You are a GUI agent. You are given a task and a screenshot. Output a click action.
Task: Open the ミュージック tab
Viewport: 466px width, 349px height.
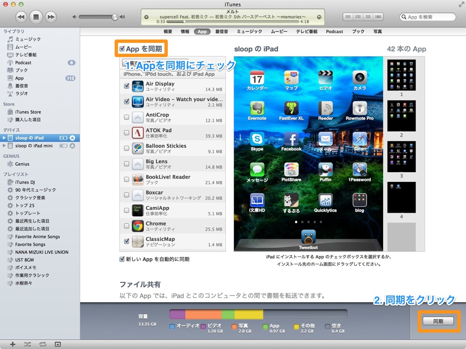pos(249,32)
